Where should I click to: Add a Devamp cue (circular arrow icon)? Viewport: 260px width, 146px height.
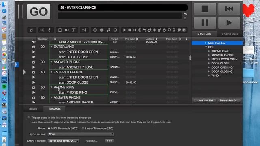149,30
